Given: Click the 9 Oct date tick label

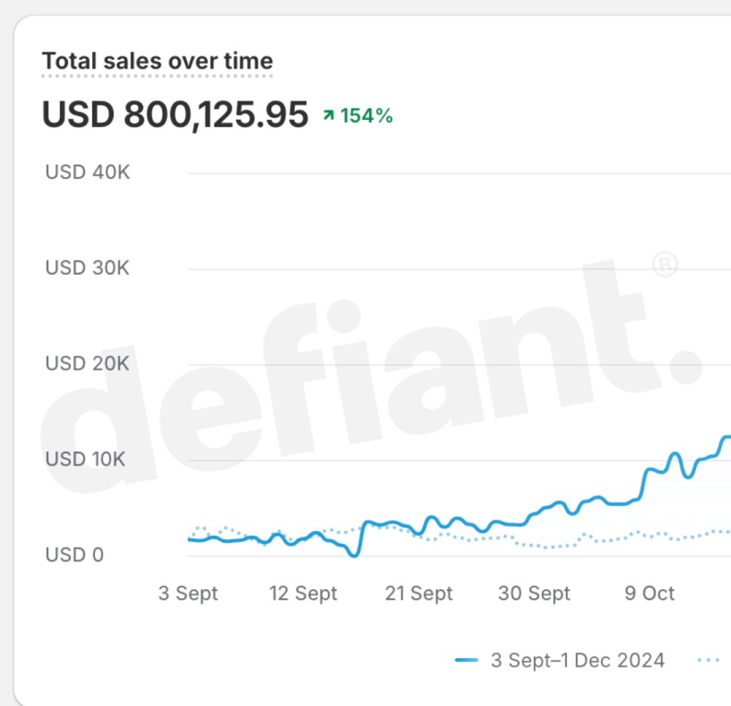Looking at the screenshot, I should 650,593.
